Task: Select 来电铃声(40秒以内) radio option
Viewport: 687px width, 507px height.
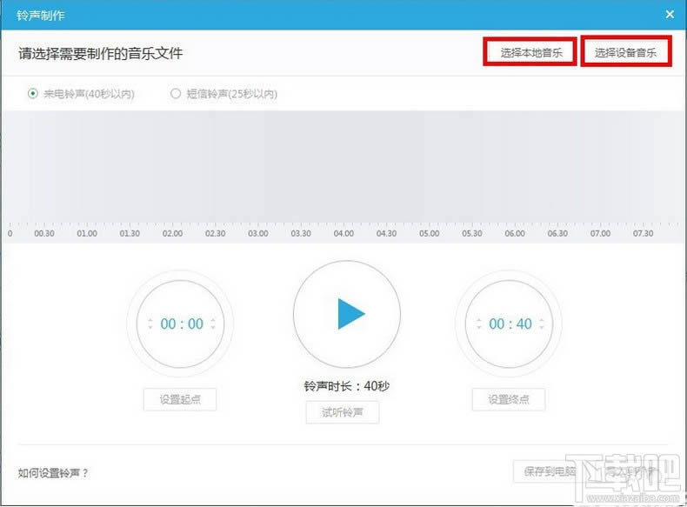Action: [81, 94]
